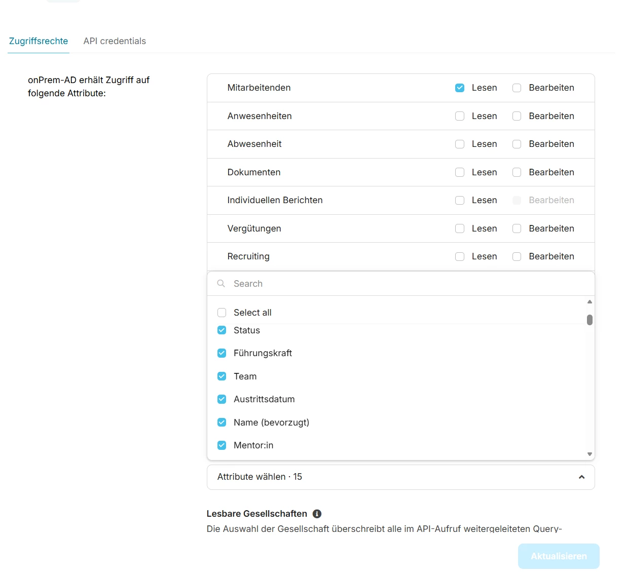Screen dimensions: 625x576
Task: Click the Aktualisieren button
Action: 559,556
